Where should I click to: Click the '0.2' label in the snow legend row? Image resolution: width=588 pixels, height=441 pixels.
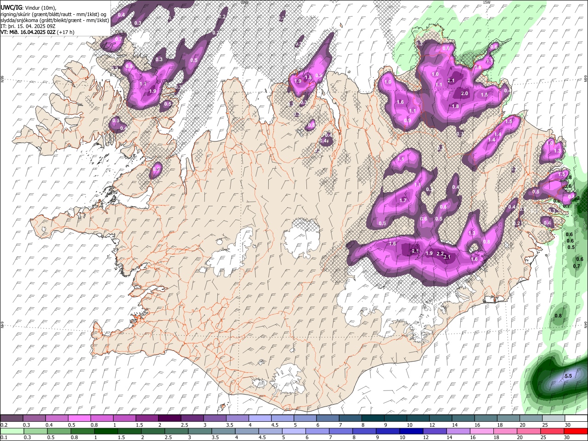coord(4,425)
